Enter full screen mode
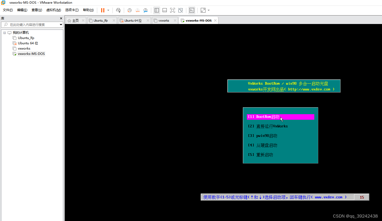The height and width of the screenshot is (221, 382). (173, 10)
